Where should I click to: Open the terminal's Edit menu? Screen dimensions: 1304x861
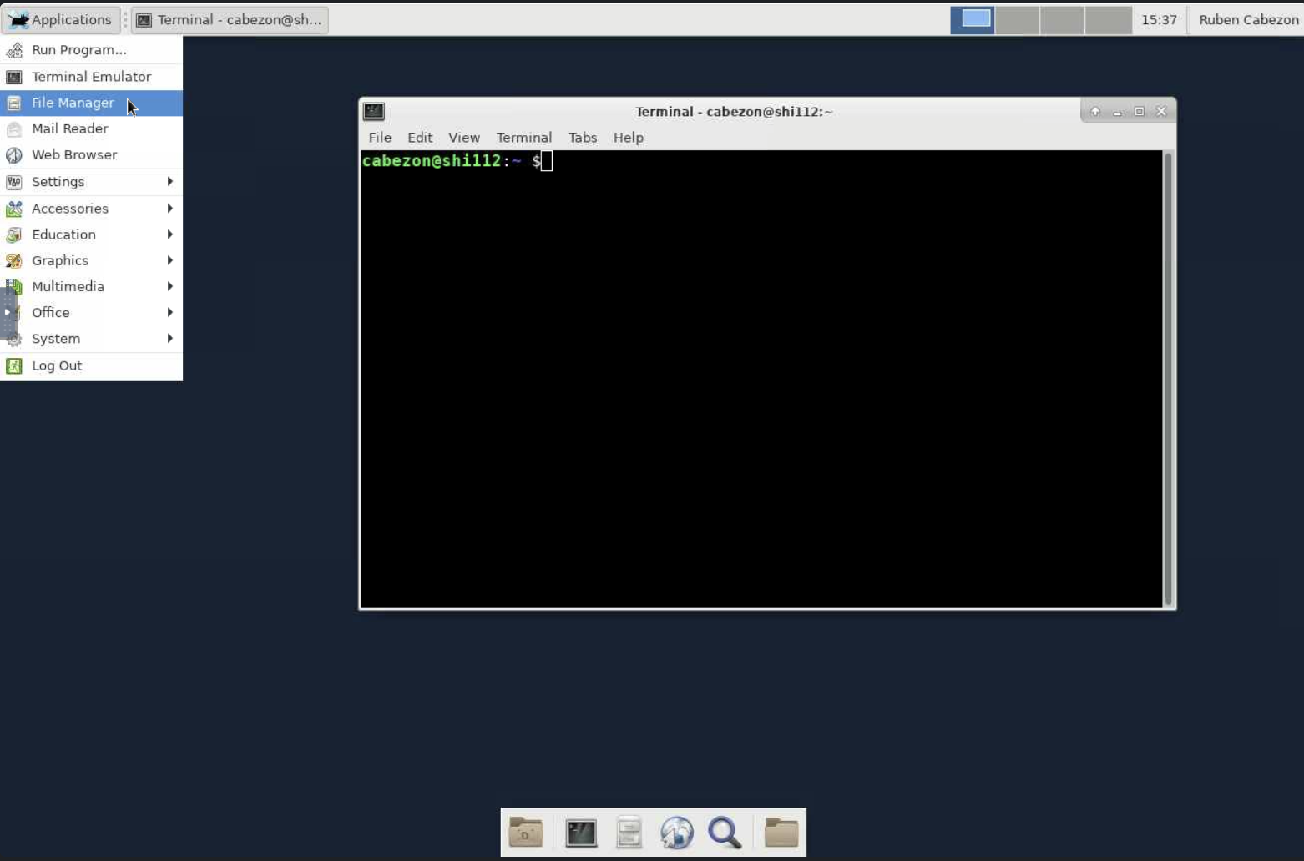[x=419, y=138]
